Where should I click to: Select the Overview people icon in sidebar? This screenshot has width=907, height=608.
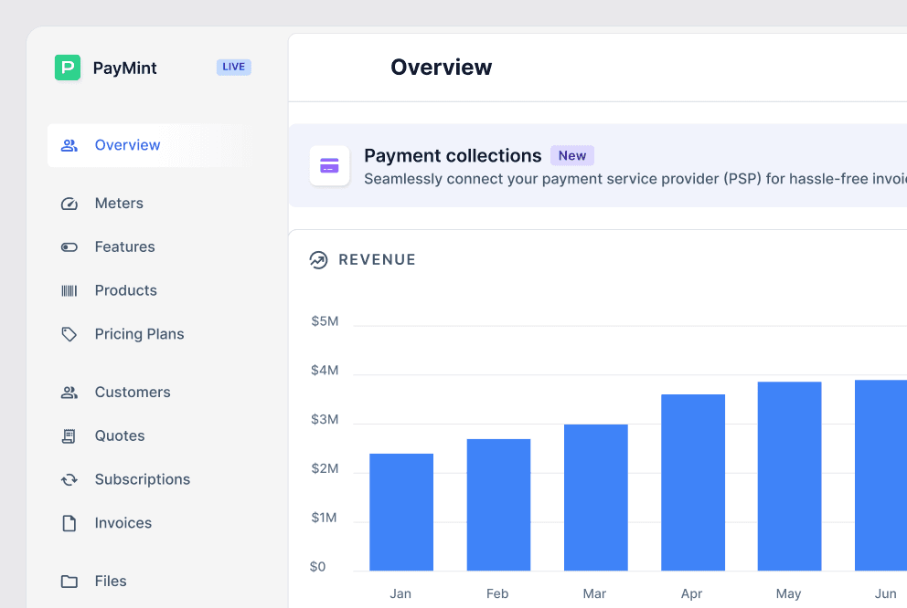pyautogui.click(x=69, y=145)
